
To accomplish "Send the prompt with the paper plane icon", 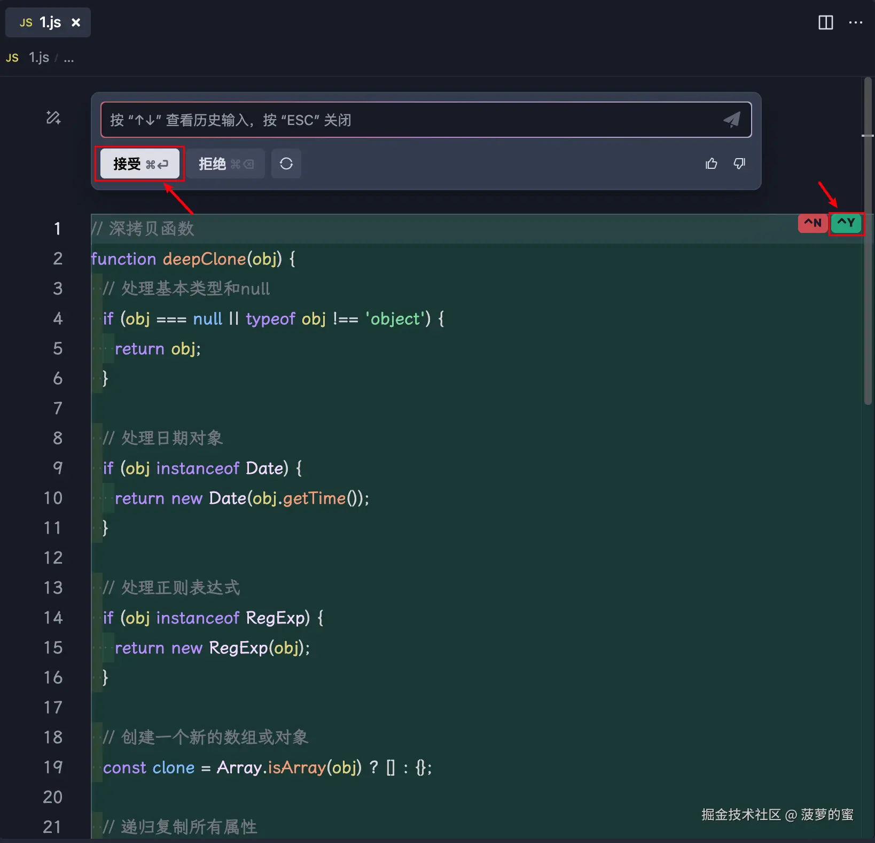I will pyautogui.click(x=732, y=120).
